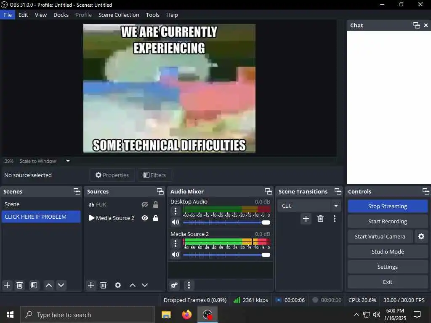Viewport: 431px width, 323px height.
Task: Move source up in the Sources dock
Action: coord(133,285)
